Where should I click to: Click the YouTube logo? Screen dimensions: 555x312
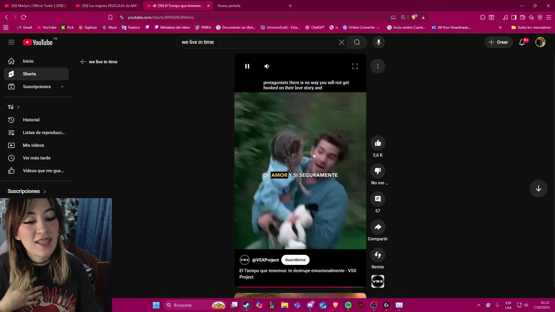[x=38, y=42]
